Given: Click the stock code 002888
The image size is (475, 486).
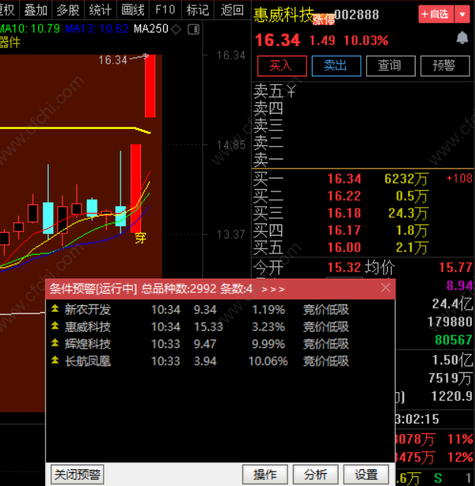Looking at the screenshot, I should tap(357, 14).
